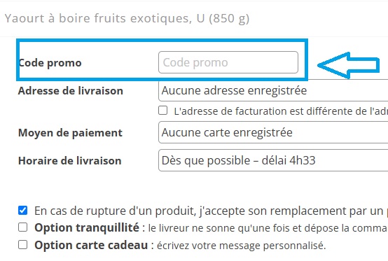The width and height of the screenshot is (388, 261).
Task: Open the Aucune carte enregistrée dropdown
Action: [273, 132]
